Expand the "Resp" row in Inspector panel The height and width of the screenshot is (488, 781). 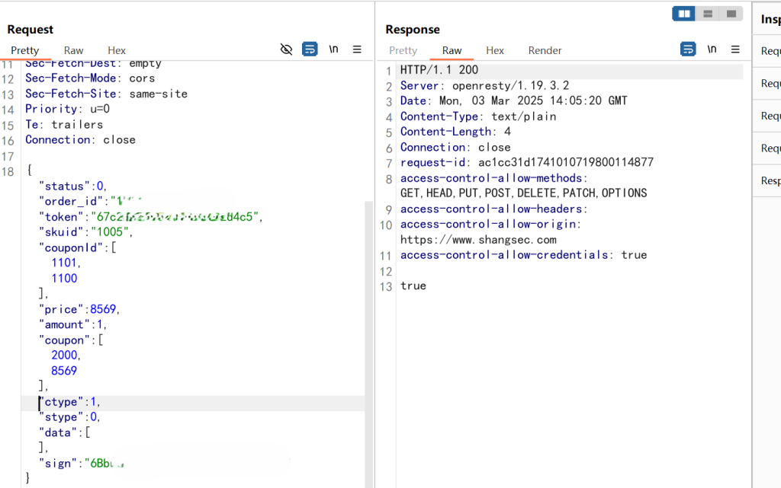(x=770, y=180)
